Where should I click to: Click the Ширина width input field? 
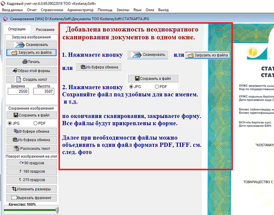click(x=18, y=91)
